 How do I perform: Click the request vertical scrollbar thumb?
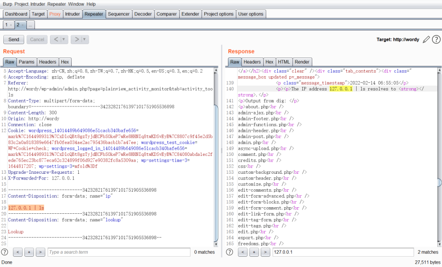pyautogui.click(x=216, y=173)
